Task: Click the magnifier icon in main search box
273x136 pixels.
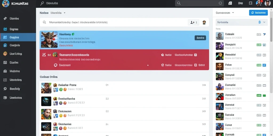Action: 45,22
